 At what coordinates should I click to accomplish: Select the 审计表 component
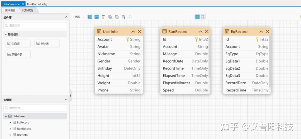point(47,44)
